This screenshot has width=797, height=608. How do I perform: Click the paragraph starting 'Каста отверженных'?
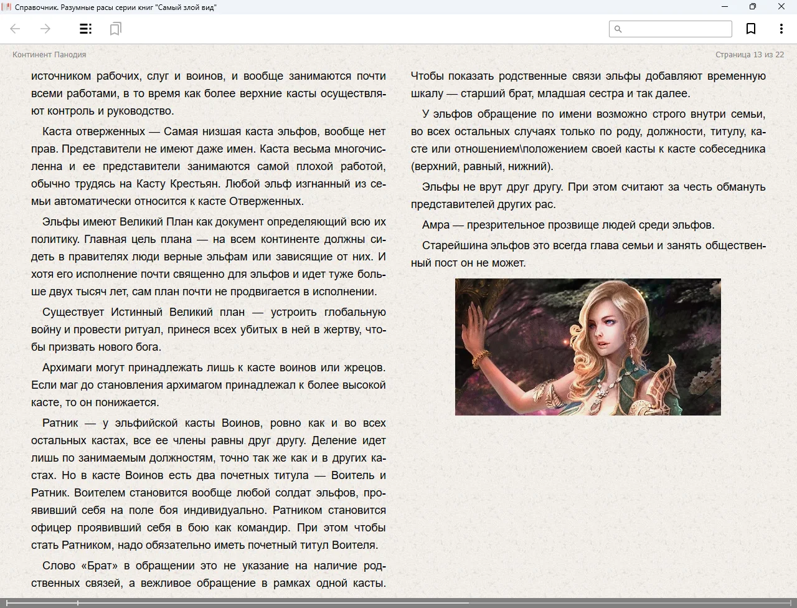(x=209, y=166)
